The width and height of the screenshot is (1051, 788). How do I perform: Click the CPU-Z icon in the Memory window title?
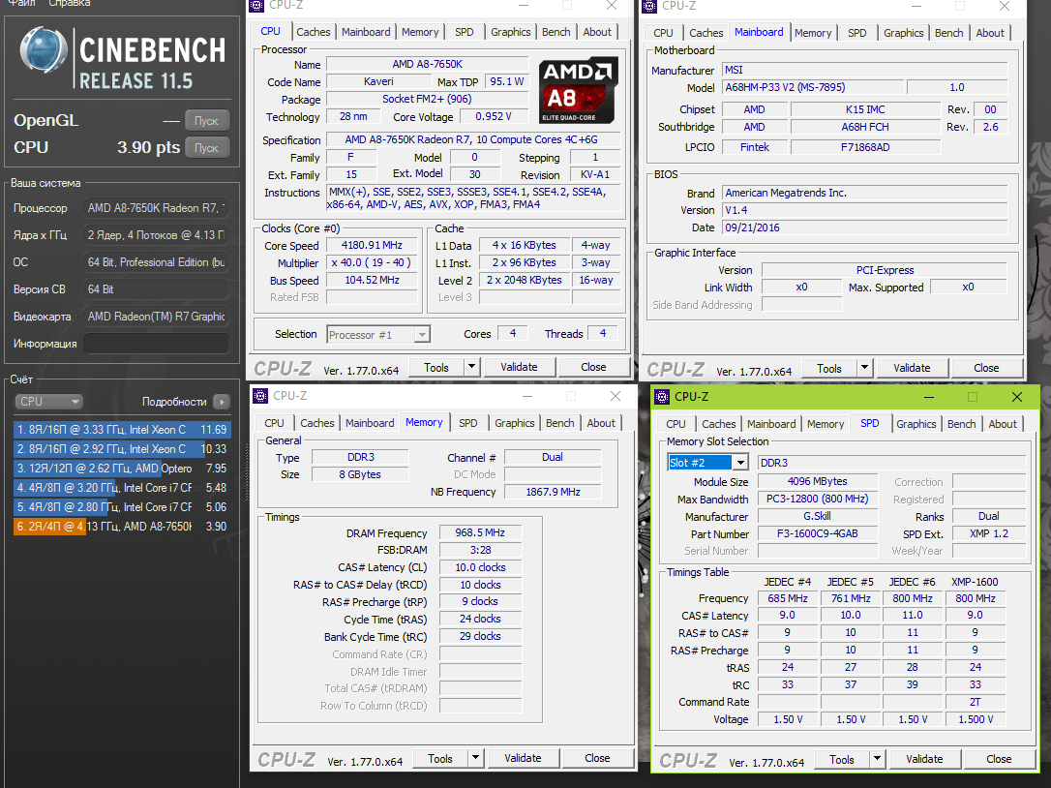click(259, 396)
